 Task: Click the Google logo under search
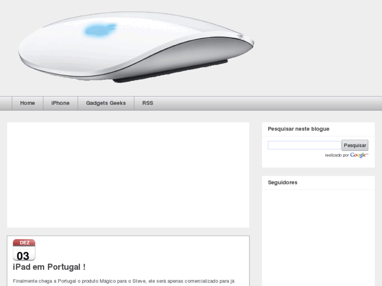click(359, 155)
